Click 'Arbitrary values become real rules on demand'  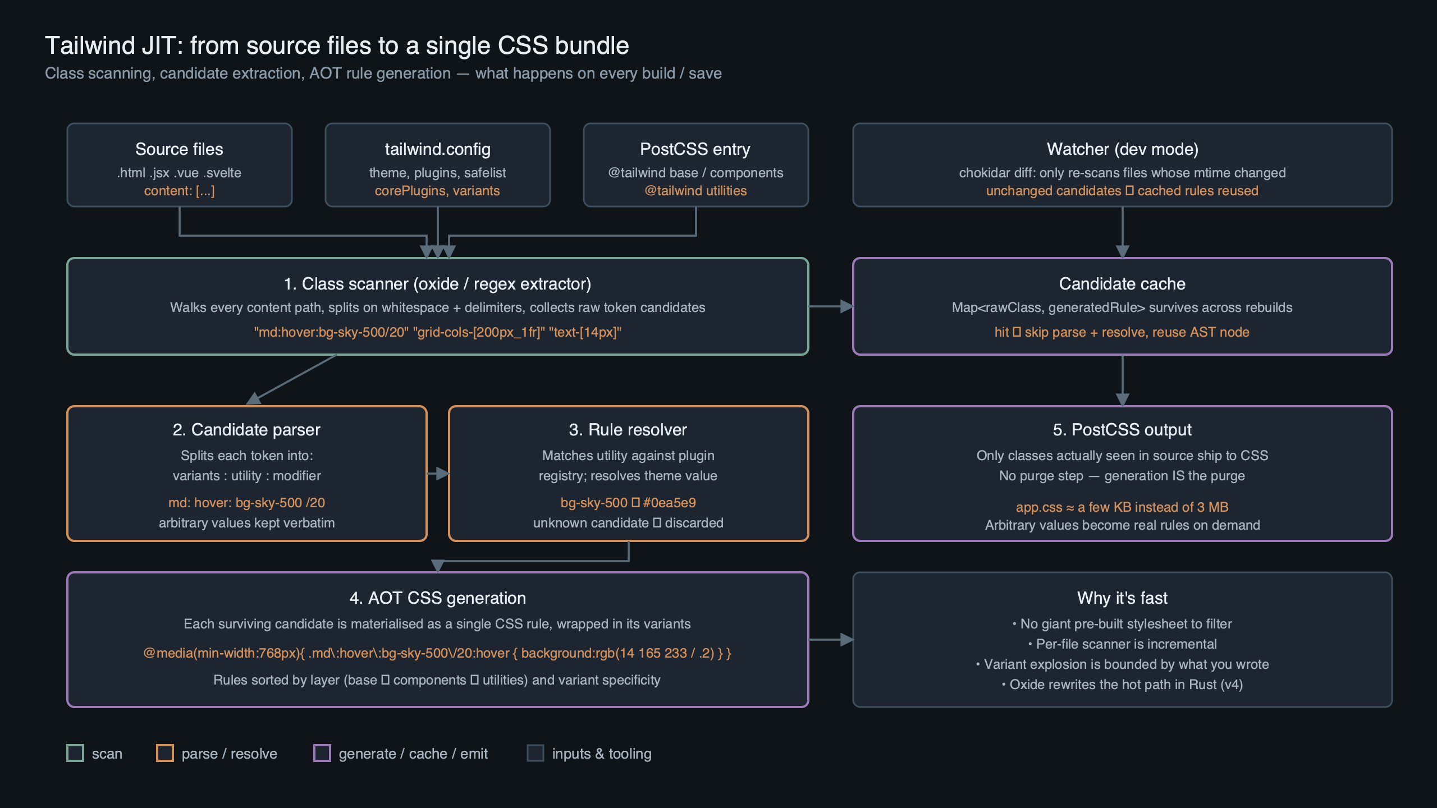1122,525
